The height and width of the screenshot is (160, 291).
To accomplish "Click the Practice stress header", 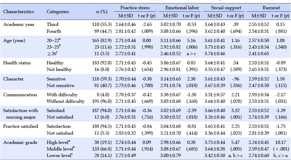I will (135, 8).
